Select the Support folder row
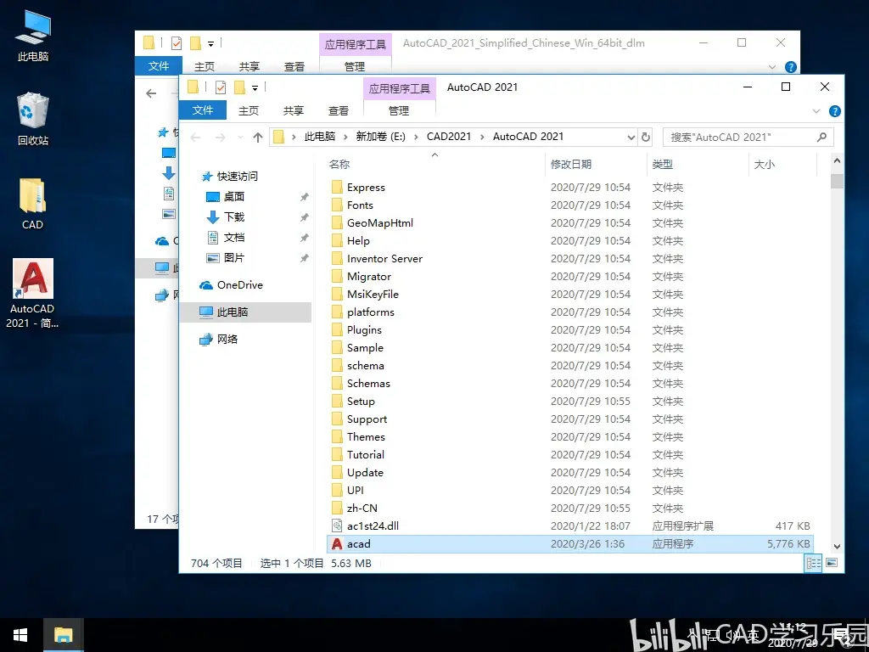 [x=571, y=419]
